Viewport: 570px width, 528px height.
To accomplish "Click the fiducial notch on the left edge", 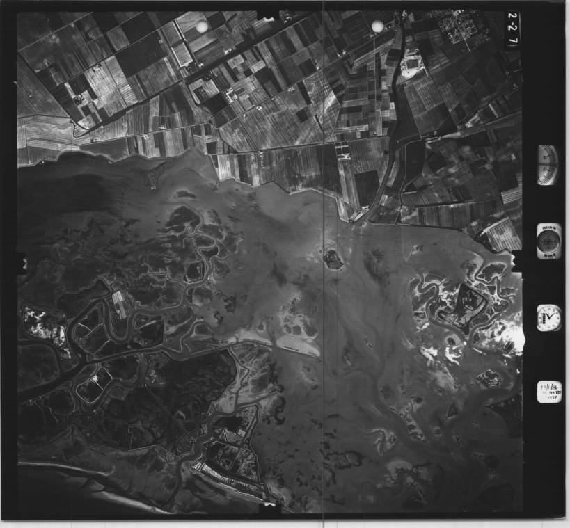I will click(x=23, y=265).
